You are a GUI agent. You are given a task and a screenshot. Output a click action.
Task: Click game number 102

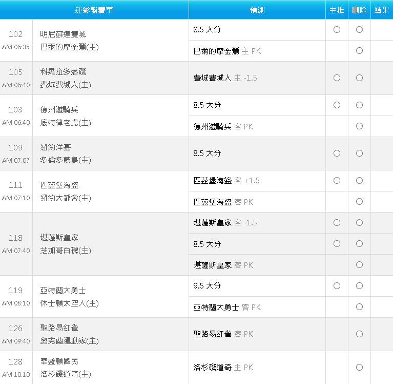15,34
